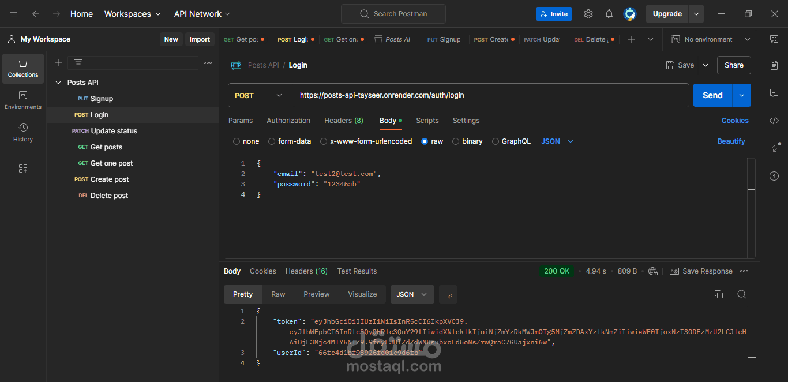Open the Test Results response tab
This screenshot has height=382, width=788.
click(x=357, y=271)
